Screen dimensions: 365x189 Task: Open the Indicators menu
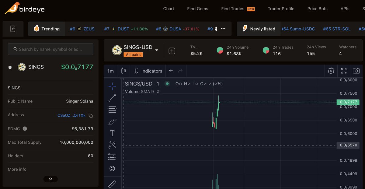(148, 71)
